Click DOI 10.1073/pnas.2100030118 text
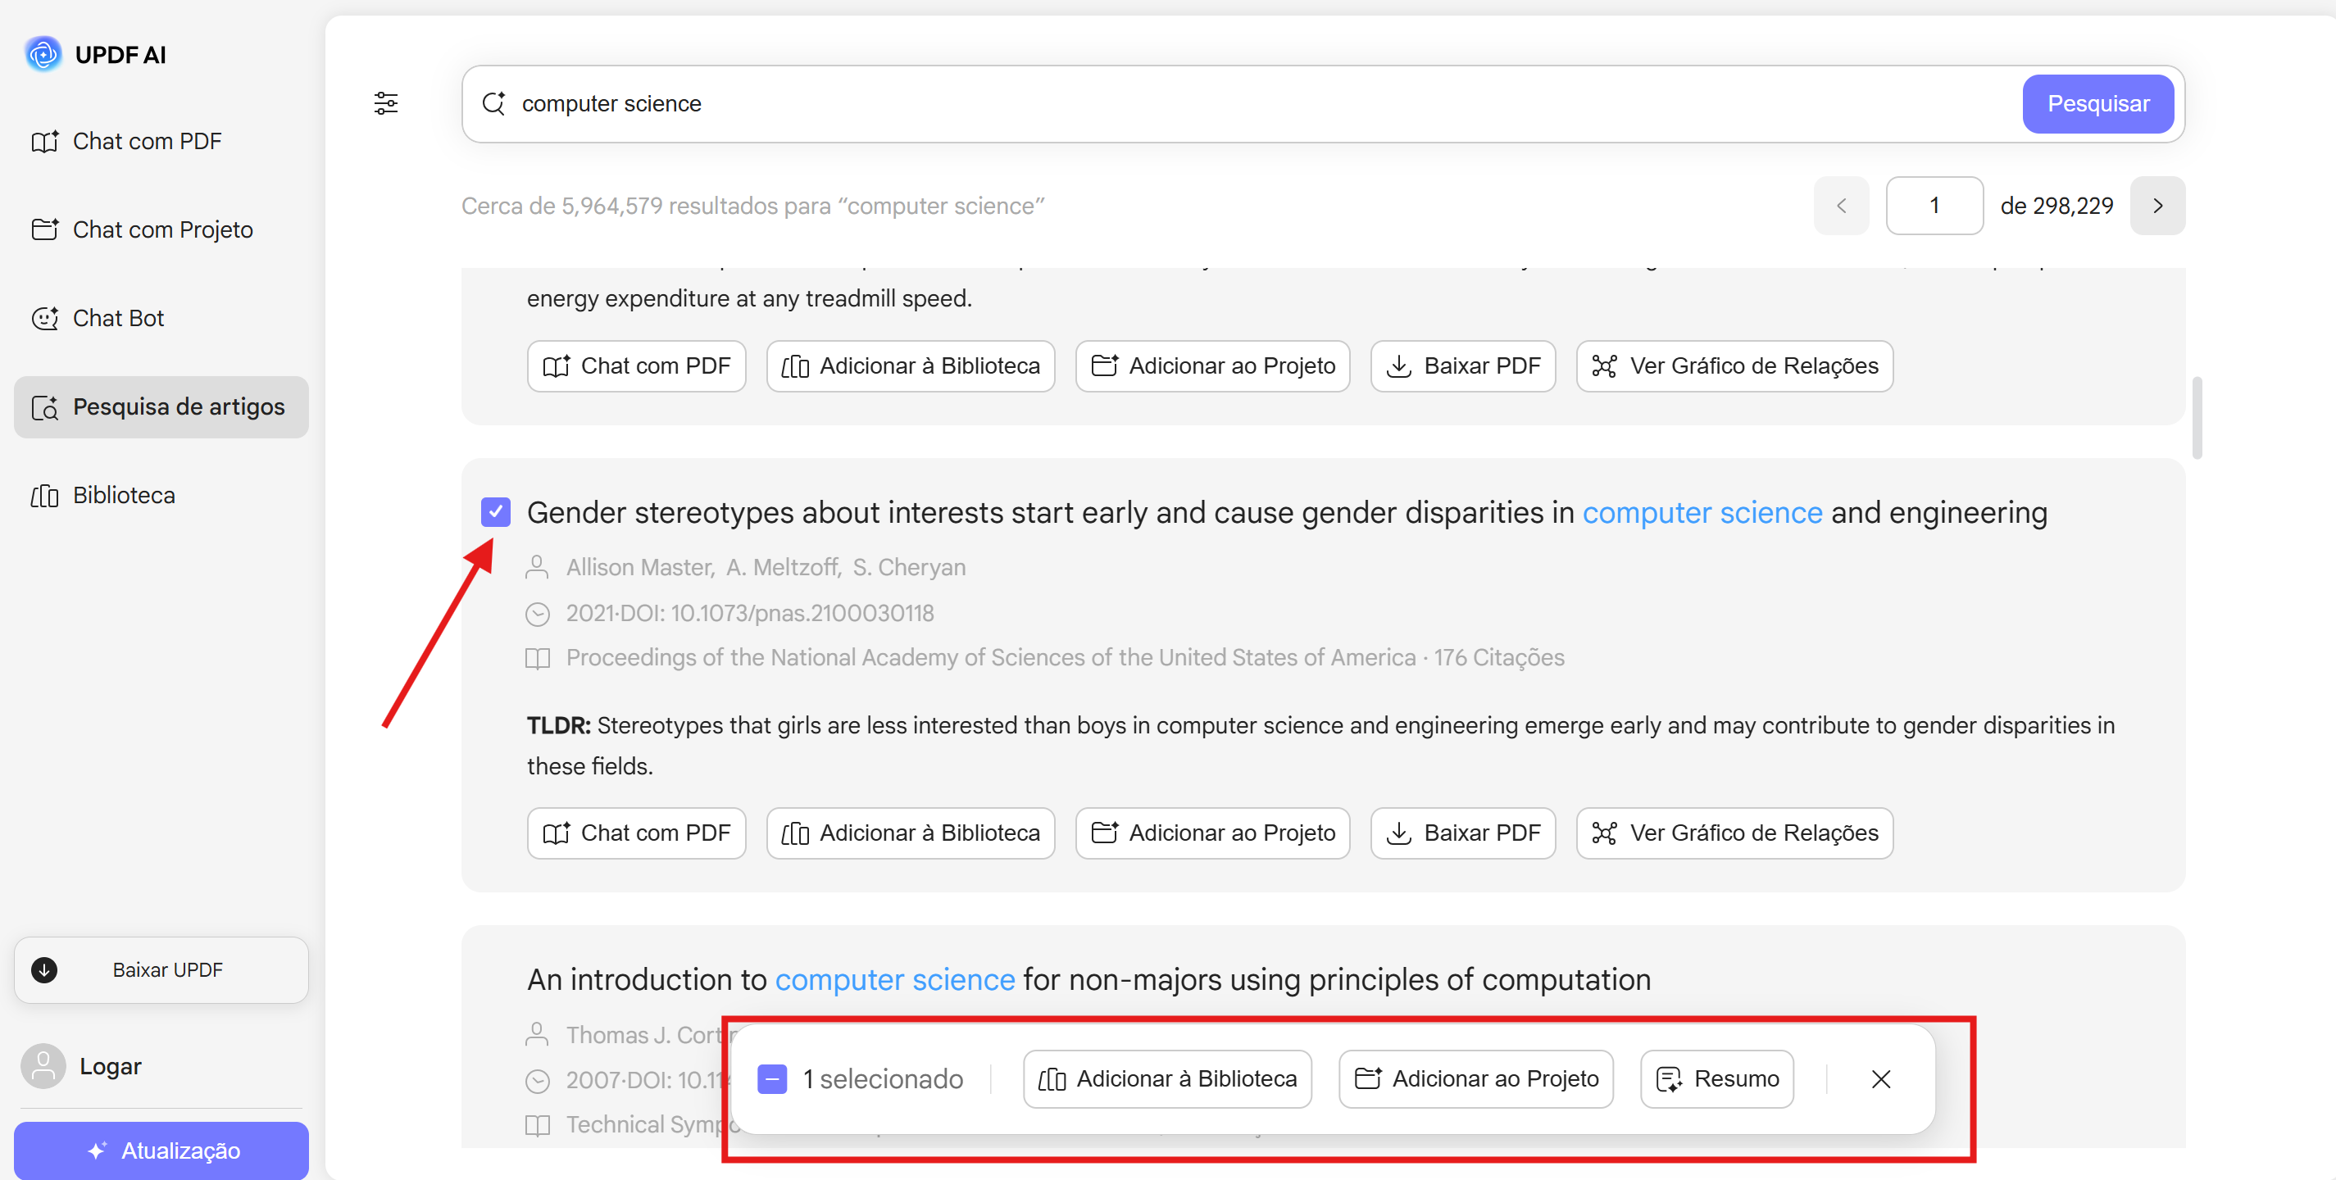 pyautogui.click(x=802, y=613)
